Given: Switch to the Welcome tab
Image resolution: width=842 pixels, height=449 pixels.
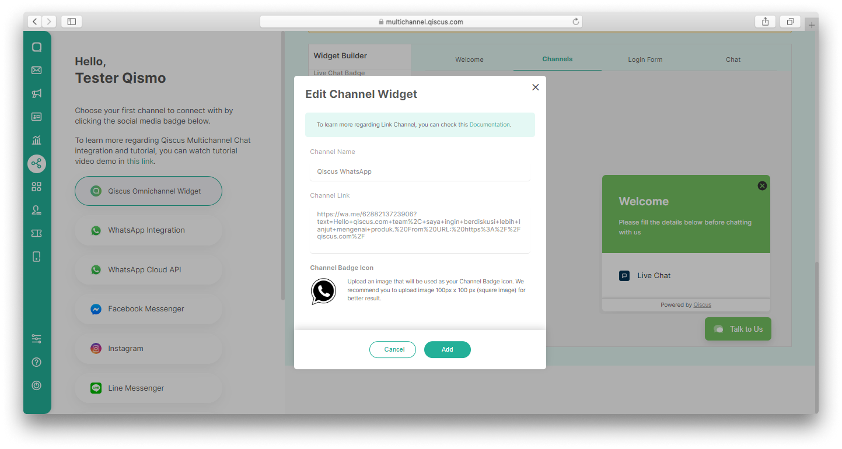Looking at the screenshot, I should tap(469, 59).
